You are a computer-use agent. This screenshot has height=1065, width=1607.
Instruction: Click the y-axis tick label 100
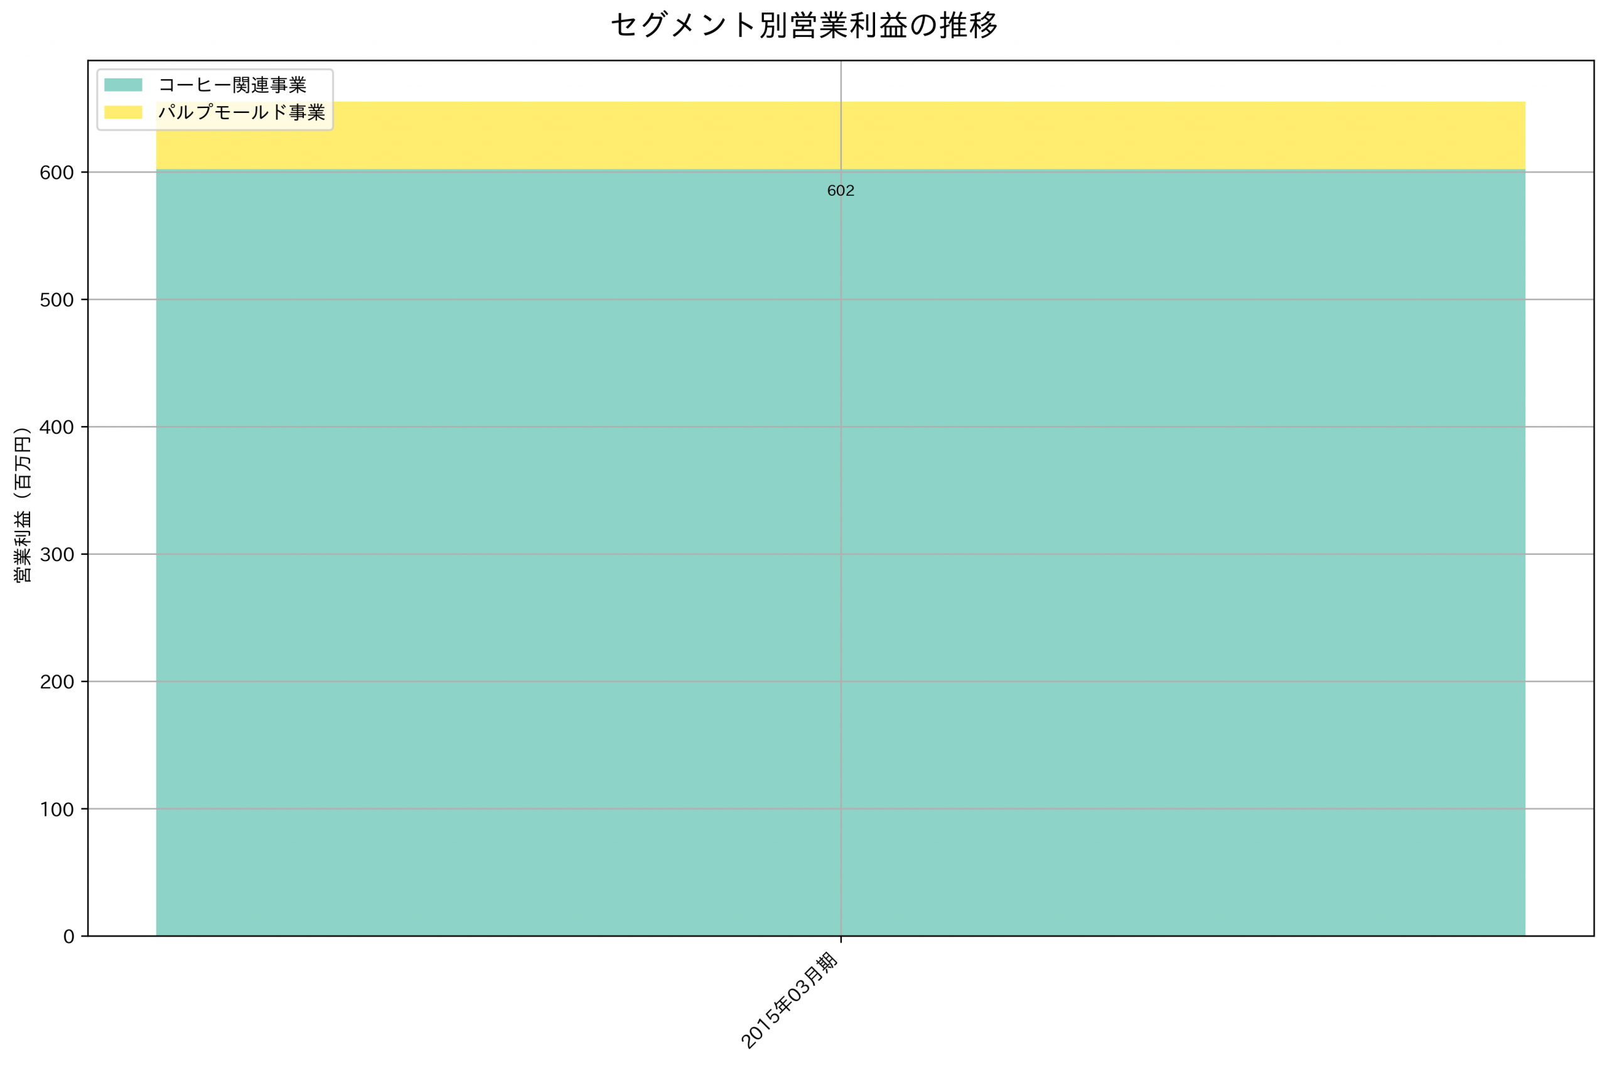[56, 809]
